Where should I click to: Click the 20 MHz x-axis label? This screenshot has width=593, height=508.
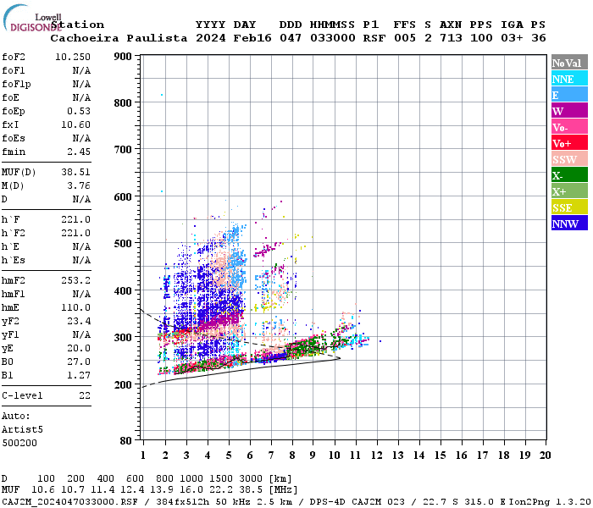[x=545, y=456]
